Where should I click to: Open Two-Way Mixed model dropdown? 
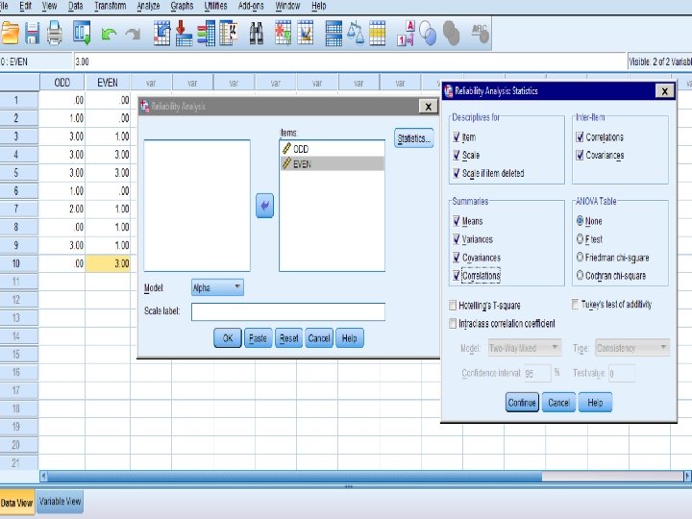(525, 348)
